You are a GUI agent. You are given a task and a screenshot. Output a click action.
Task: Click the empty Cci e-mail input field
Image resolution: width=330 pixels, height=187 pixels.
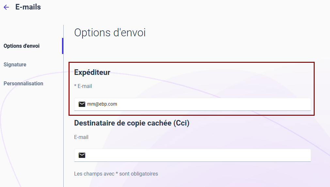[x=192, y=155]
